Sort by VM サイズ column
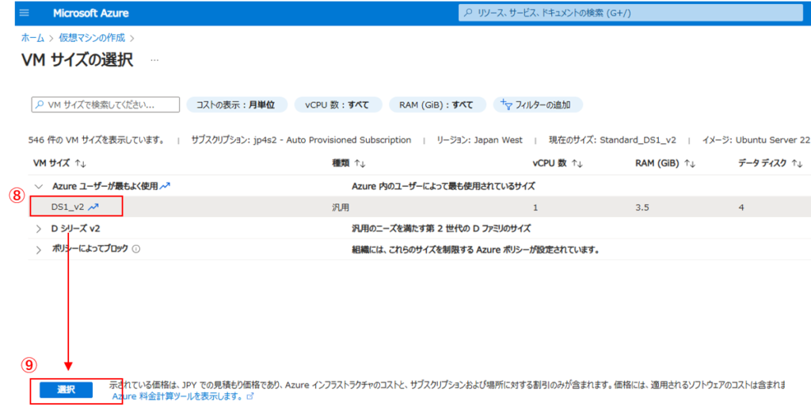Screen dimensions: 811x412 59,163
